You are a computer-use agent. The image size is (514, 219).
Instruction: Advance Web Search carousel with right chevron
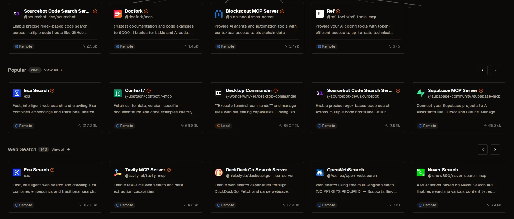click(x=495, y=149)
